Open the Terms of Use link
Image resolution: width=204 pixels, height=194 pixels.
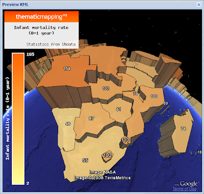click(x=185, y=189)
